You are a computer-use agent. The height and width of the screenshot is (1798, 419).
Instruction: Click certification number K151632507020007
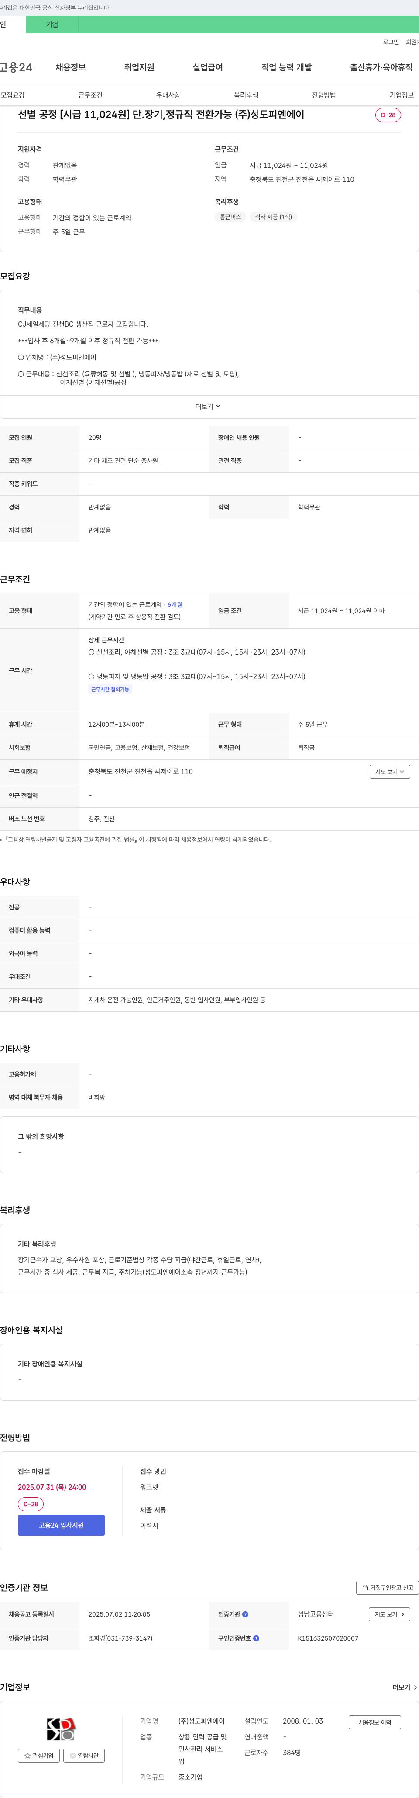point(328,1638)
